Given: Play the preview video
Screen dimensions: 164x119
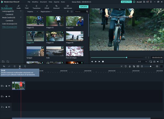Looking at the screenshot, I should 99,62.
